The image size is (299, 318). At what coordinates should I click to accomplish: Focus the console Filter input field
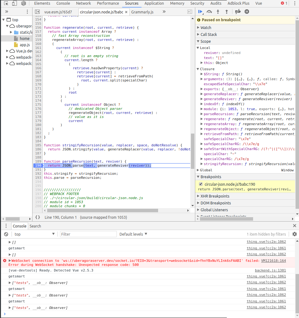(88, 234)
